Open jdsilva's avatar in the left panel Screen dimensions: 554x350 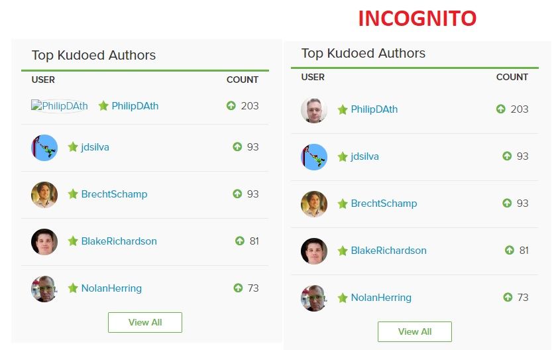44,147
